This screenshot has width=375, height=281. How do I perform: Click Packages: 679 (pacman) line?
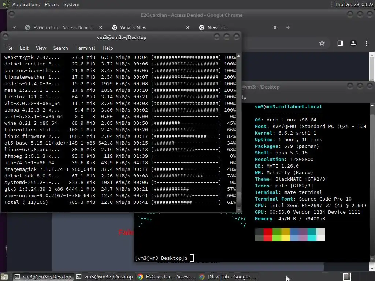coord(287,146)
